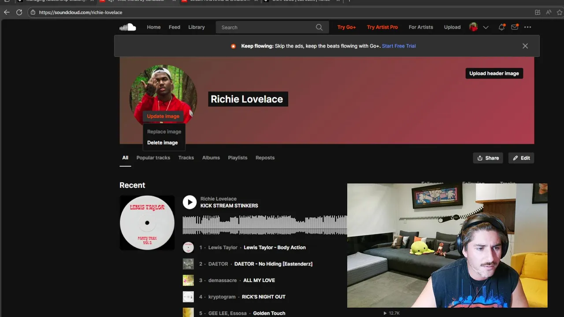Screen dimensions: 564x317
Task: Switch to the Popular tracks tab
Action: pos(153,158)
